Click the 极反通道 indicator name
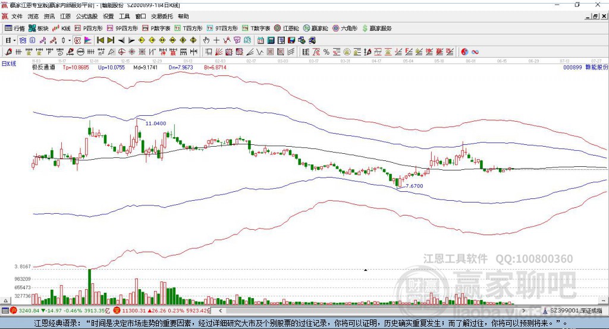The height and width of the screenshot is (329, 609). pos(43,67)
